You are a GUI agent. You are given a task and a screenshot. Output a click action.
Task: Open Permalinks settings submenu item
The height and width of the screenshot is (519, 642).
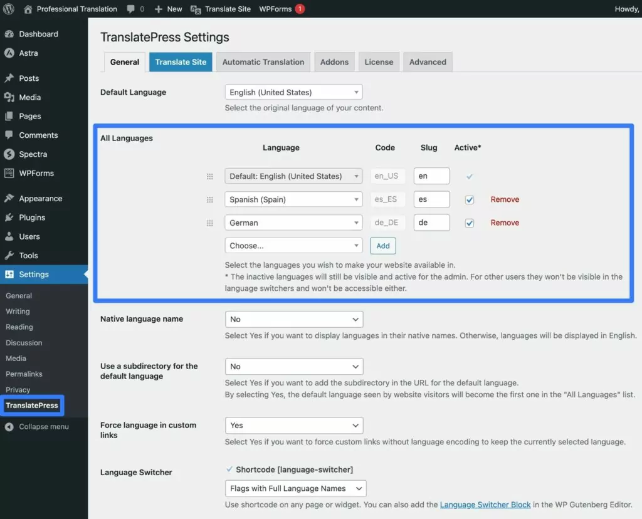tap(24, 374)
